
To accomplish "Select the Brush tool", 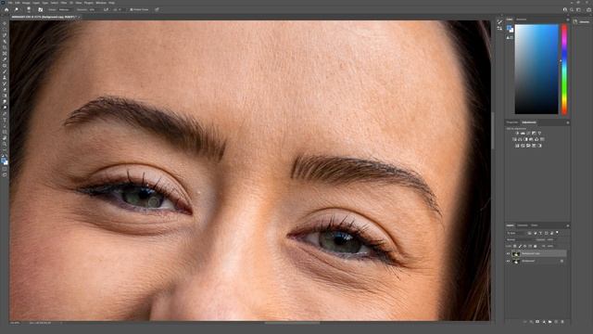I will (x=5, y=71).
